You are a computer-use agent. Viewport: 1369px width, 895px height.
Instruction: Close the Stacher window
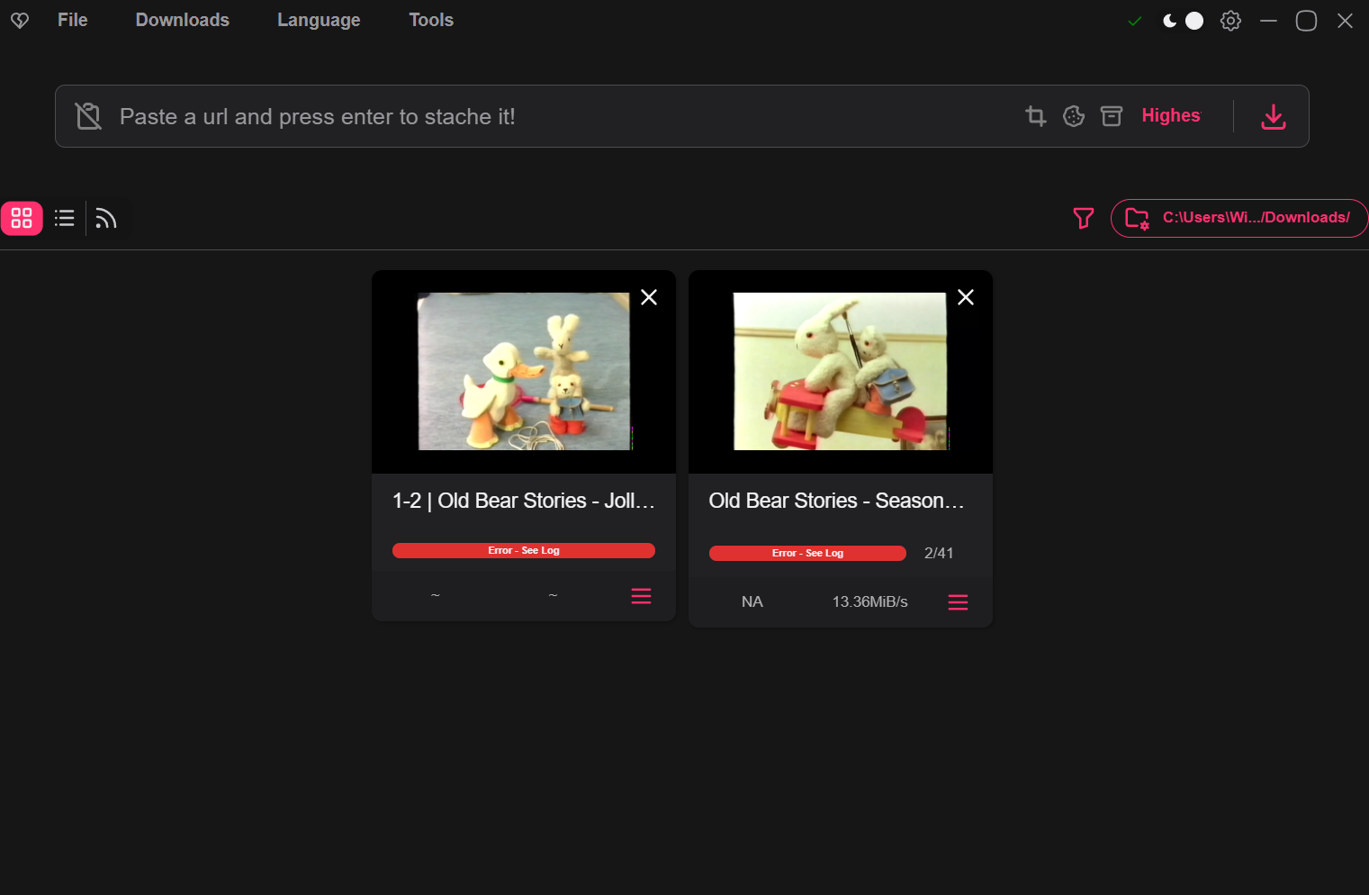coord(1346,21)
